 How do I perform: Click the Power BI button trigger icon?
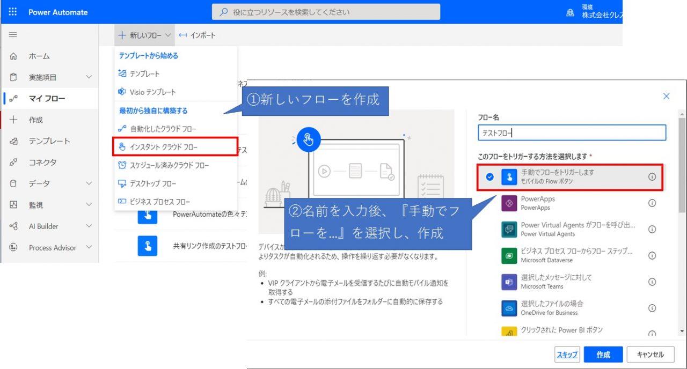509,332
